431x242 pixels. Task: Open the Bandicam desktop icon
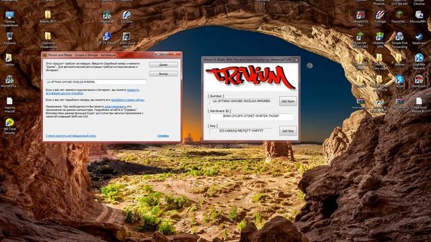click(419, 81)
